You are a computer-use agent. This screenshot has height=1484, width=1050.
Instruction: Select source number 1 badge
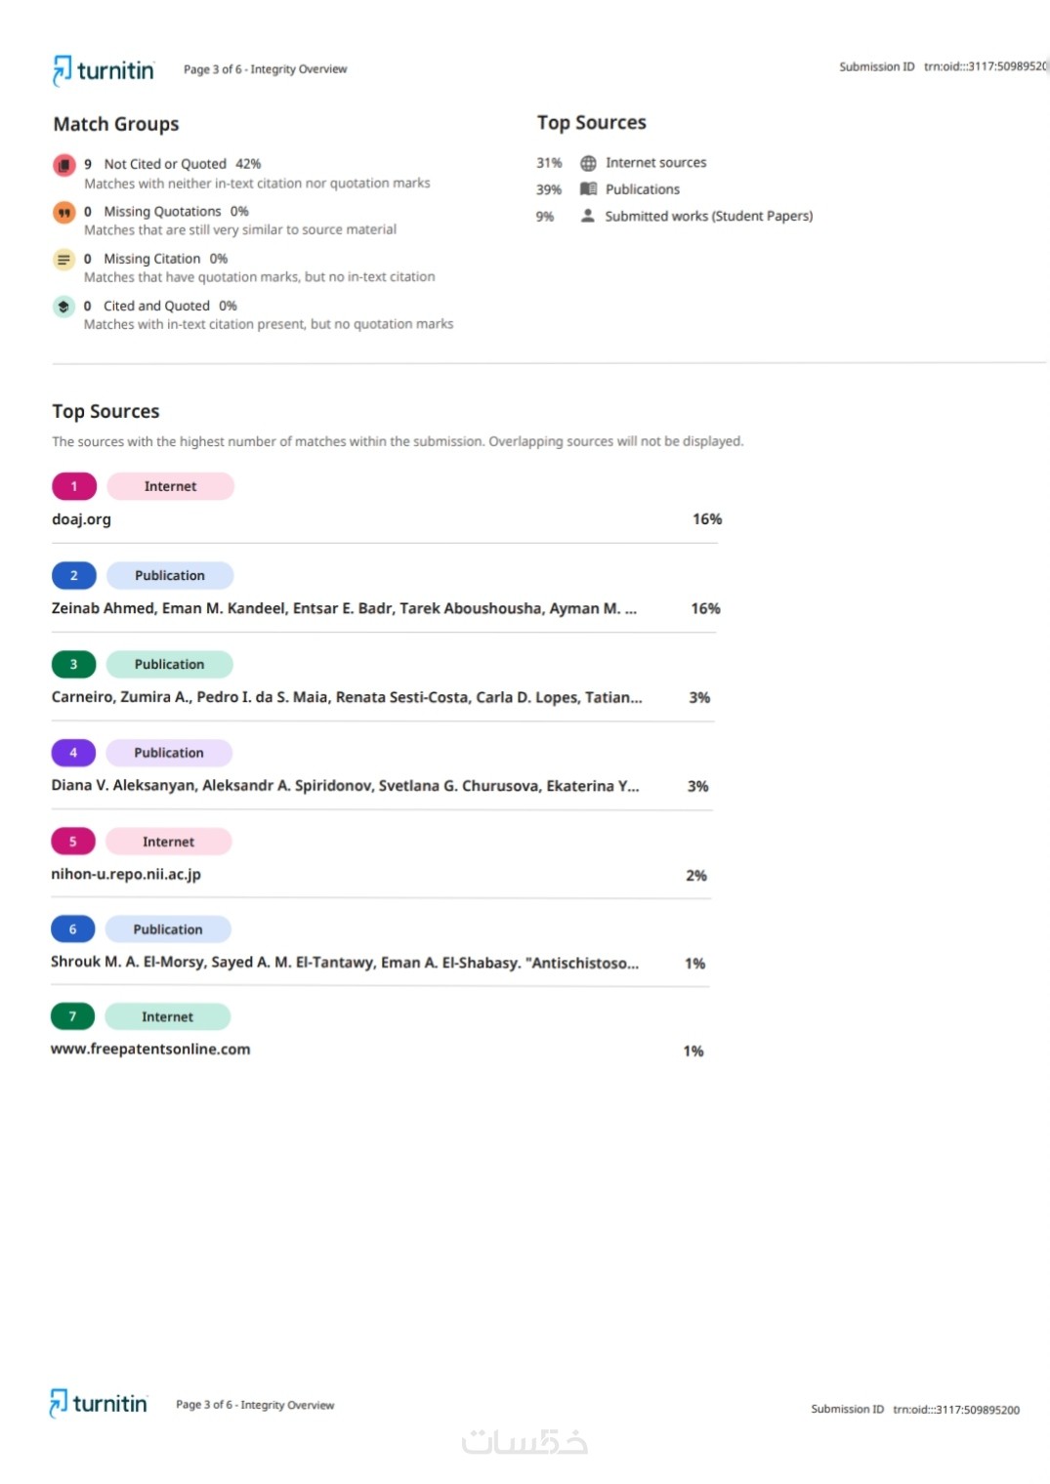(74, 486)
